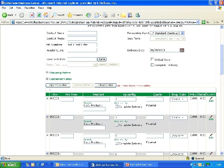Click the Mail envelope icon
Image resolution: width=224 pixels, height=168 pixels.
96,15
